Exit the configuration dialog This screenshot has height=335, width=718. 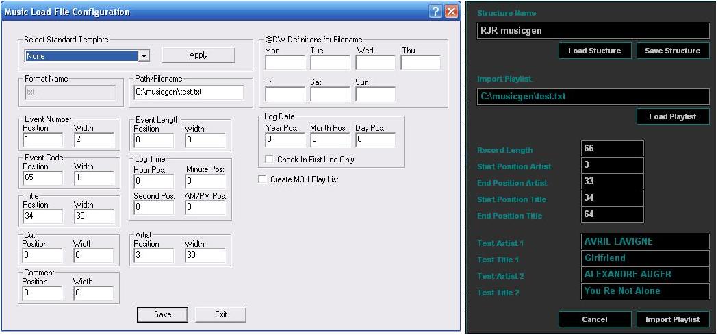220,314
